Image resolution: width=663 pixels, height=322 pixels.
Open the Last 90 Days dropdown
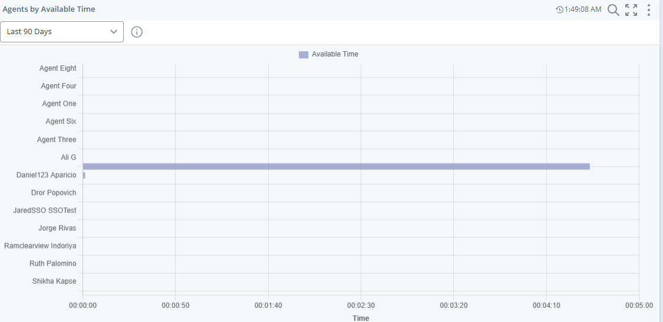tap(62, 32)
